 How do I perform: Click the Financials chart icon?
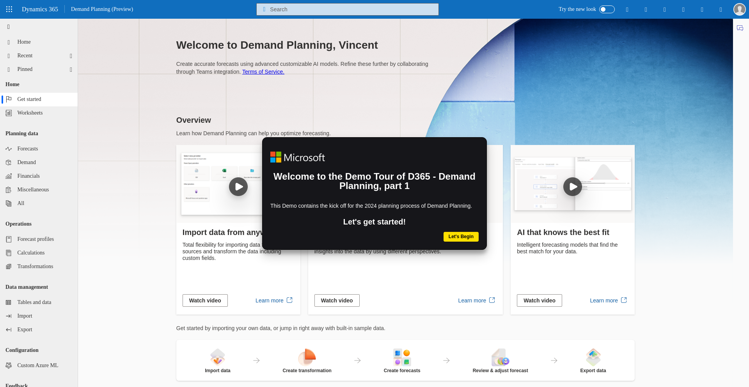pos(9,176)
